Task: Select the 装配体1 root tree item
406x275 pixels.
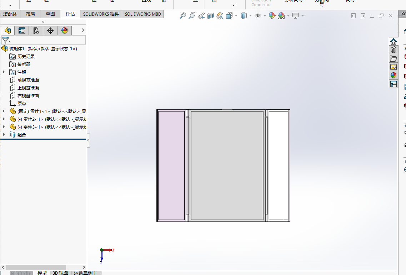Action: coord(39,48)
